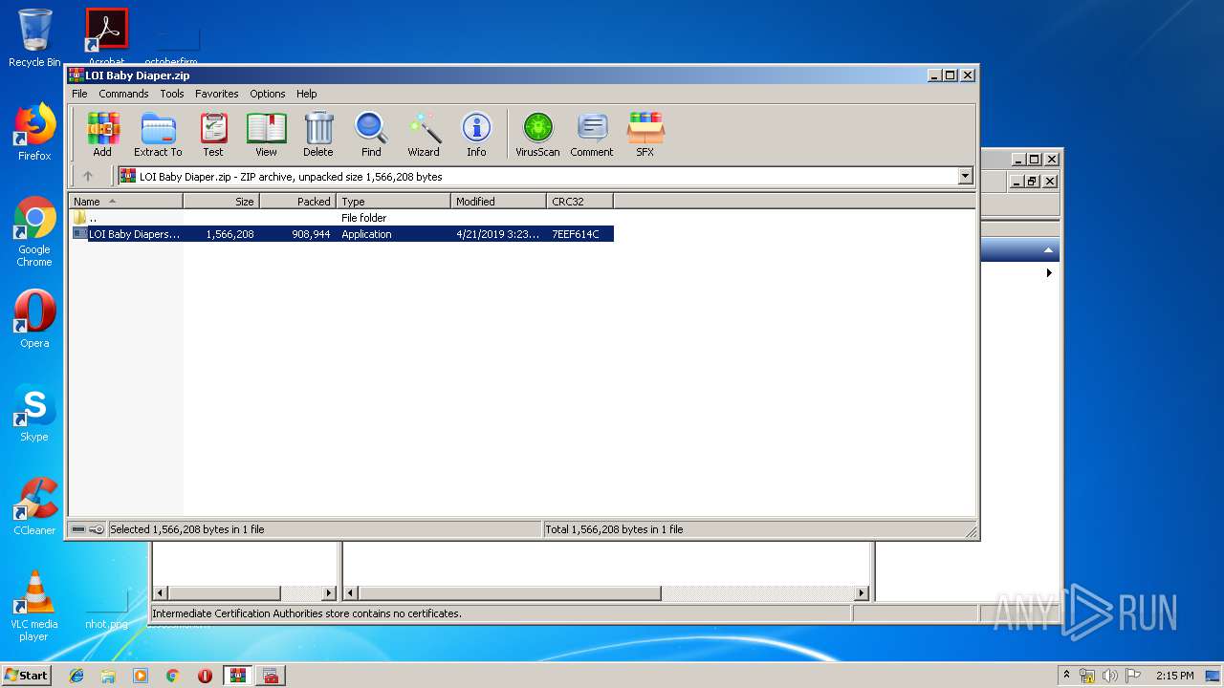
Task: Open the Help menu
Action: 306,94
